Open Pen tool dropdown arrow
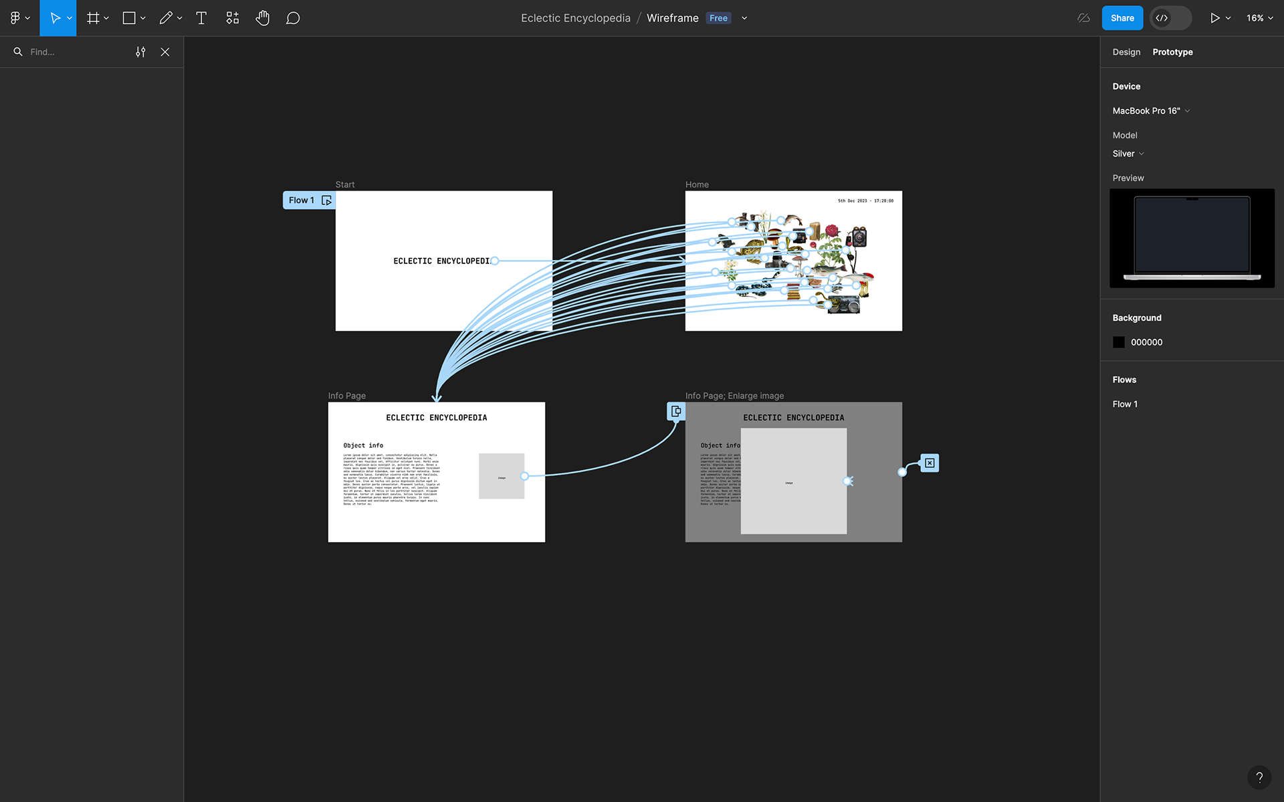Image resolution: width=1284 pixels, height=802 pixels. click(x=180, y=18)
